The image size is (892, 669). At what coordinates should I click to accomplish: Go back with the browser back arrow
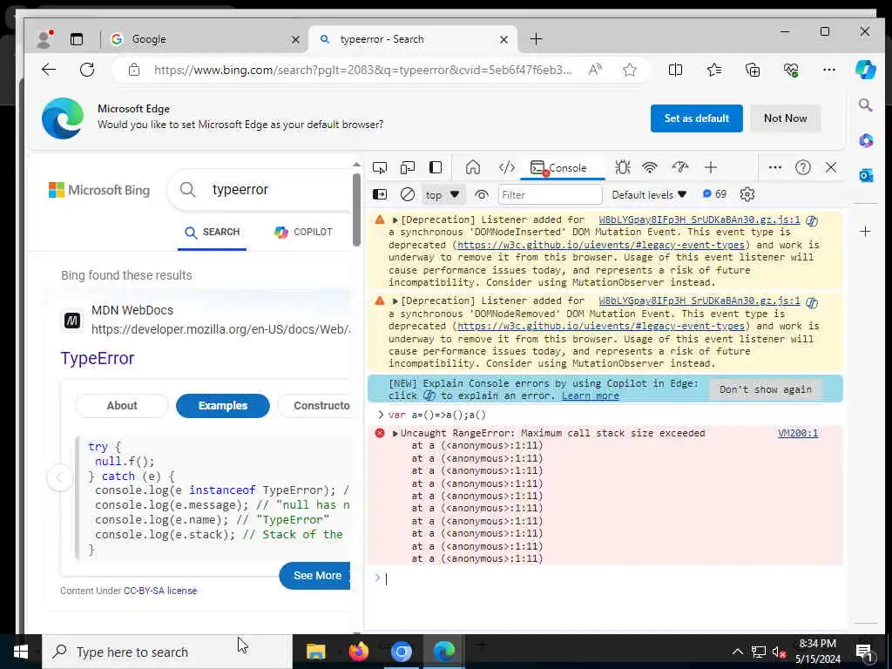coord(49,70)
